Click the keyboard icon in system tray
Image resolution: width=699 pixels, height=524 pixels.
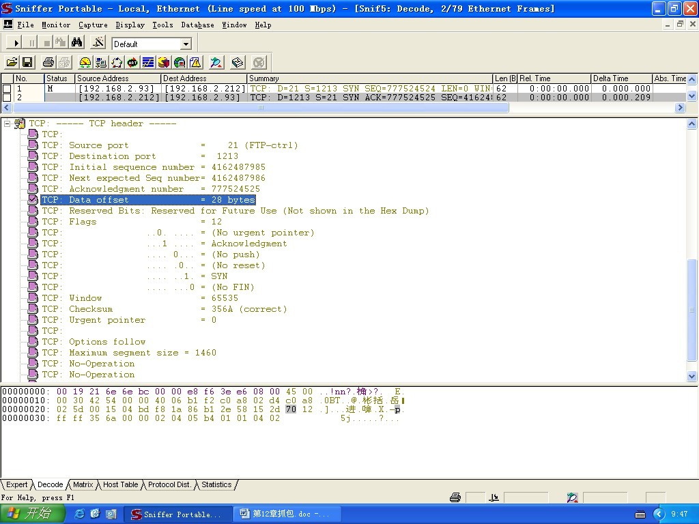[640, 514]
